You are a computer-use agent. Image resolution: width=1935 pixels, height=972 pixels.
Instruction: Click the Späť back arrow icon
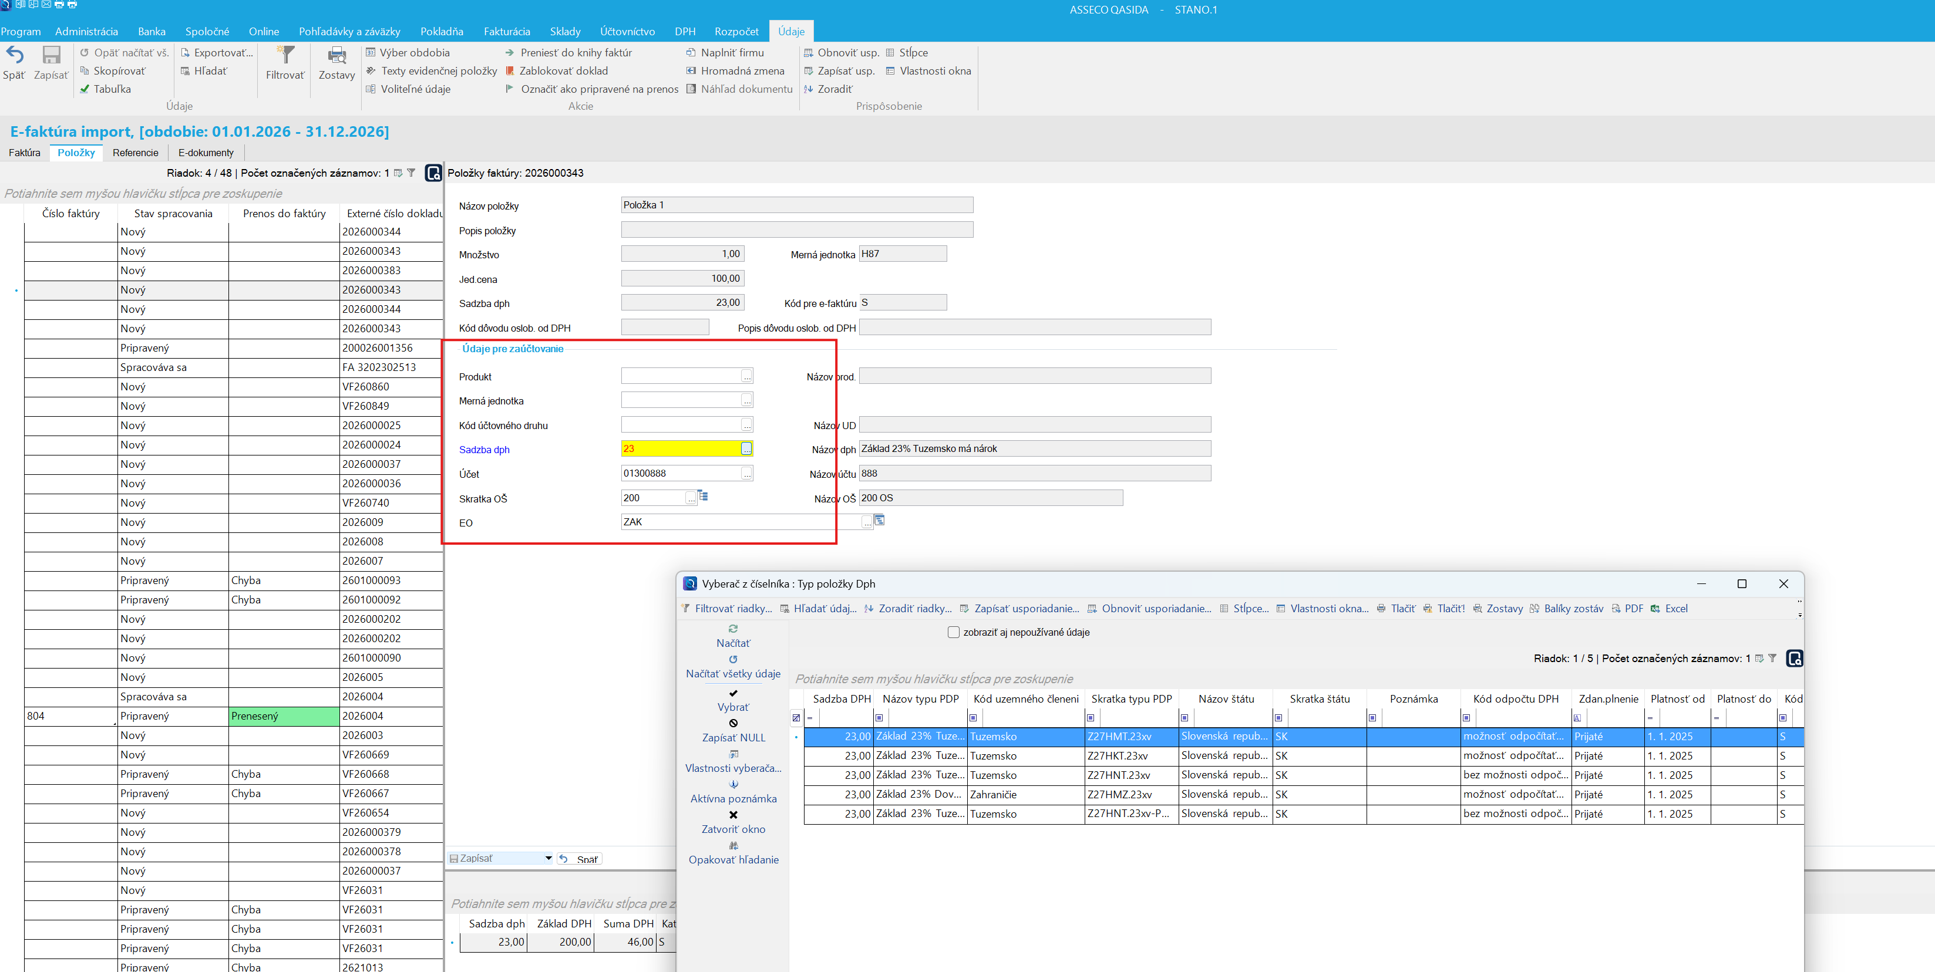[15, 55]
